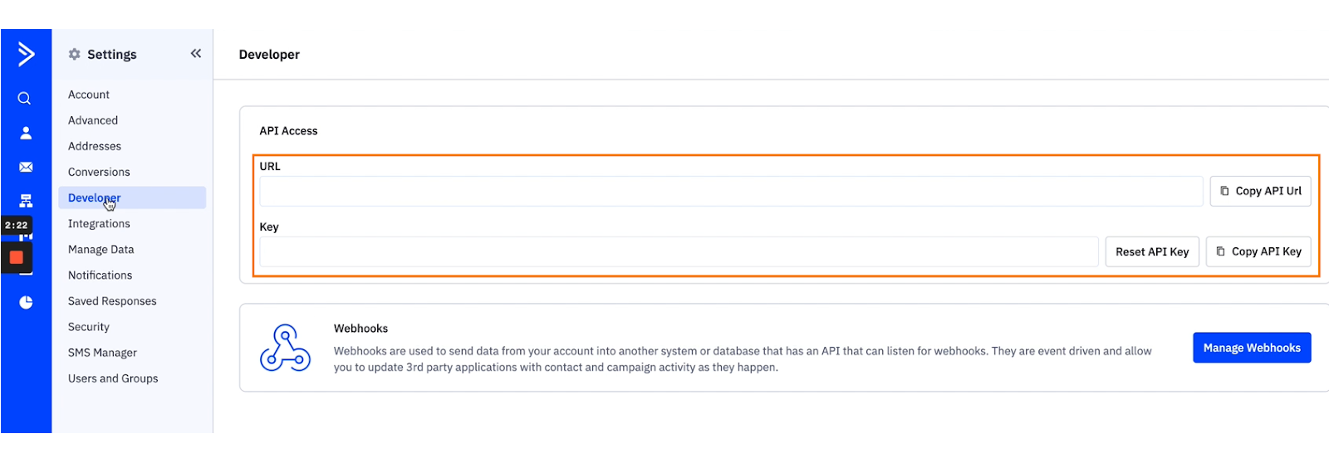Click the ActiveCampaign logo icon
The image size is (1329, 463).
click(26, 55)
